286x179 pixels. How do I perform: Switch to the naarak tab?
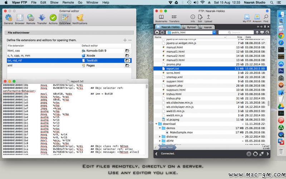(x=206, y=27)
